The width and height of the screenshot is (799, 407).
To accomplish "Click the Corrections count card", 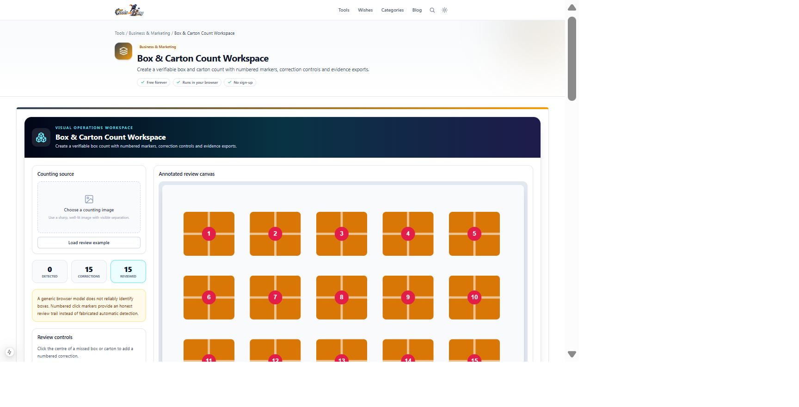I will (89, 271).
